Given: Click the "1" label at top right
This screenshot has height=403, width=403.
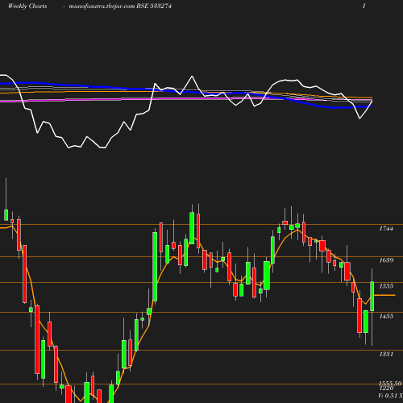Looking at the screenshot, I should click(364, 6).
